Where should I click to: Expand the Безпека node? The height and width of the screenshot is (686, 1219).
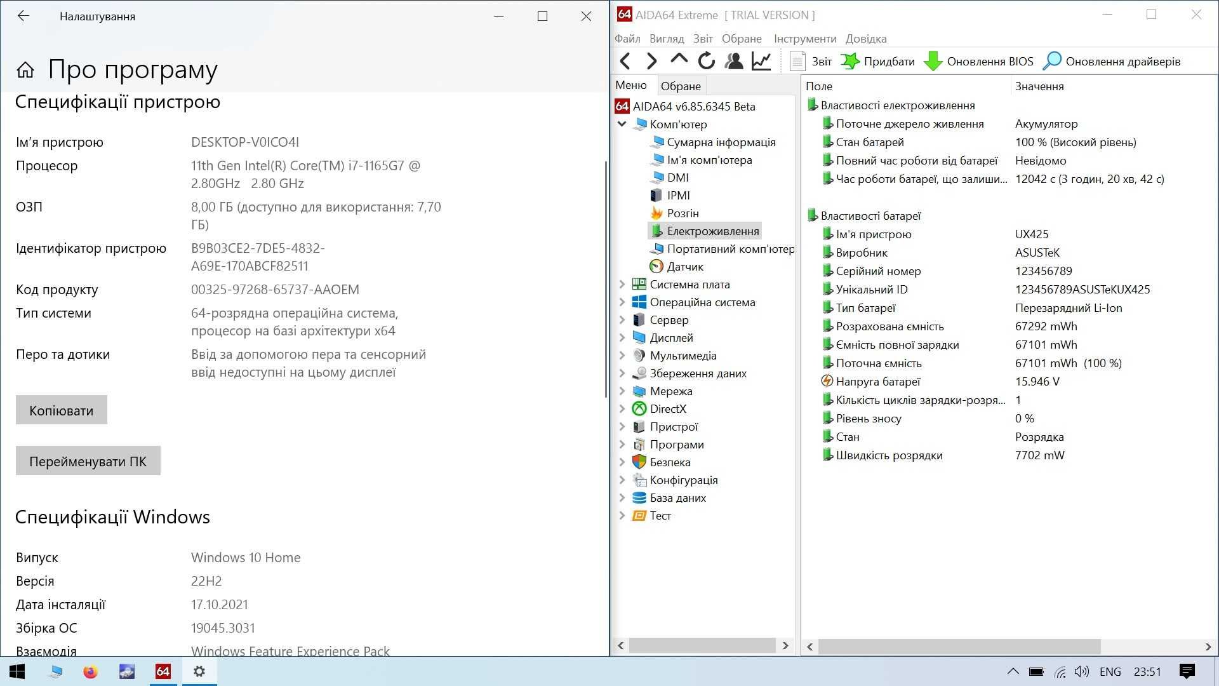click(x=622, y=462)
